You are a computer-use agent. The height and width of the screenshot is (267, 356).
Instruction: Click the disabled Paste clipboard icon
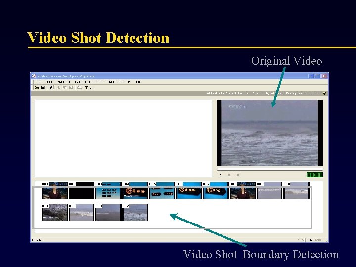click(71, 87)
